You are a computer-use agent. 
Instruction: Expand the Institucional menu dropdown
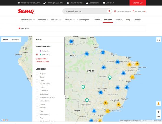(28, 20)
